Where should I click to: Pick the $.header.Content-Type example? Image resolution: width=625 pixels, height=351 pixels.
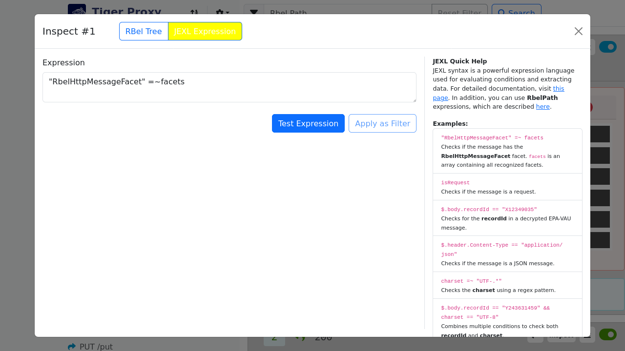(x=507, y=254)
